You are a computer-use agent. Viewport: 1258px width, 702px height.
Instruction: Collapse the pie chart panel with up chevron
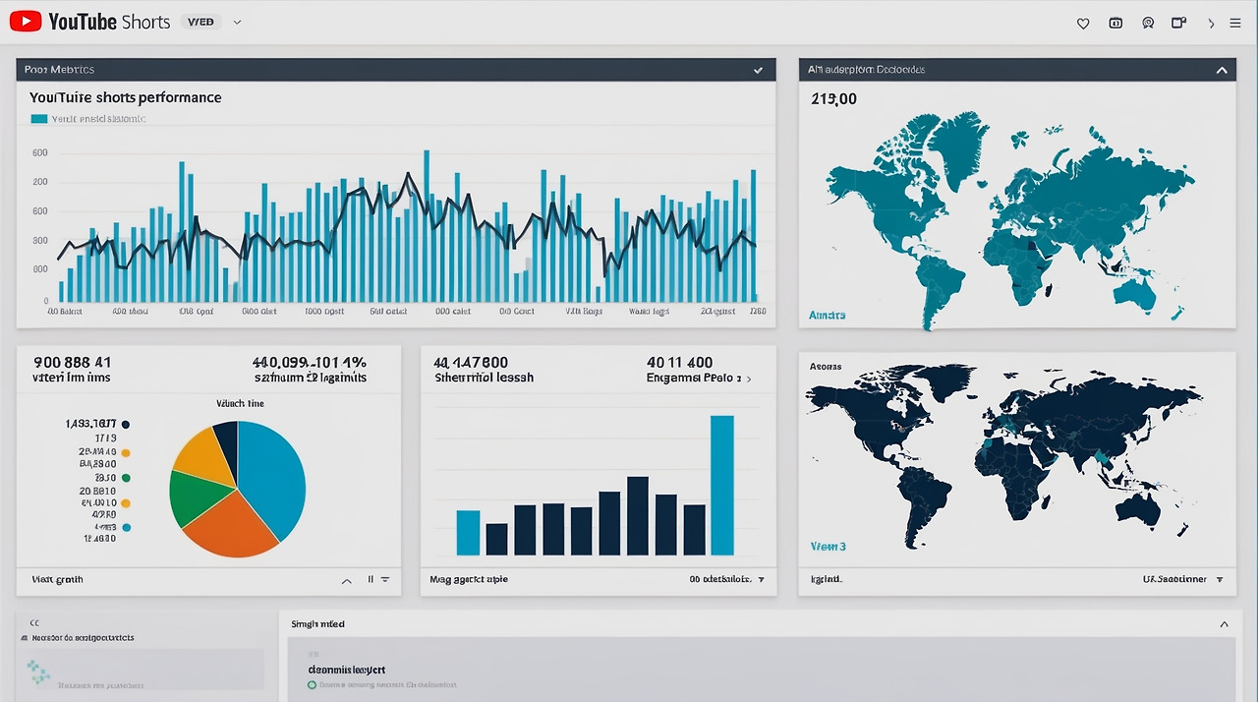[x=346, y=581]
